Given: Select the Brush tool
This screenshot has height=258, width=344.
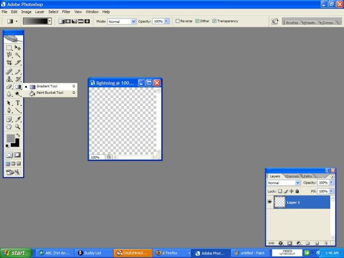Looking at the screenshot, I should 18,72.
